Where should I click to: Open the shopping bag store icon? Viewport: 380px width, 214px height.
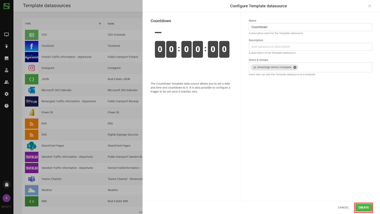(x=7, y=185)
